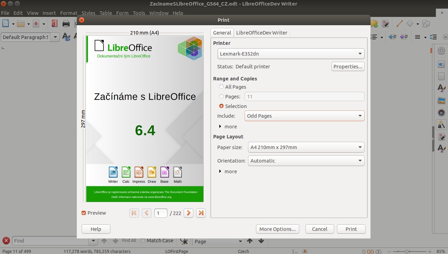Open the Page deck in sidebar
The image size is (448, 254).
[441, 76]
